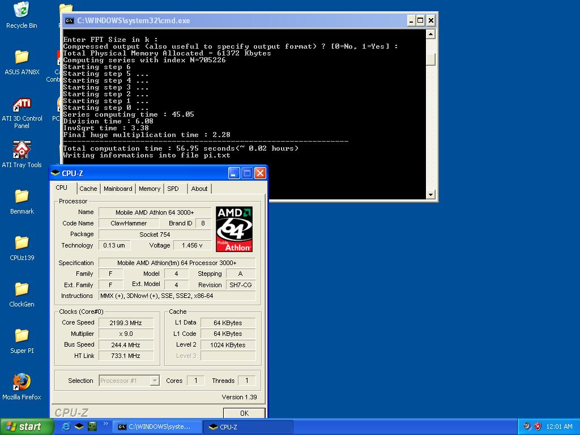Switch to CPU-Z taskbar button
Screen dimensions: 580x435
click(x=248, y=427)
